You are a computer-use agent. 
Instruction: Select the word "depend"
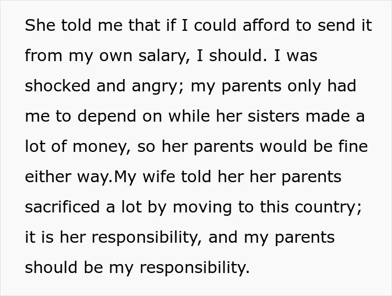107,117
